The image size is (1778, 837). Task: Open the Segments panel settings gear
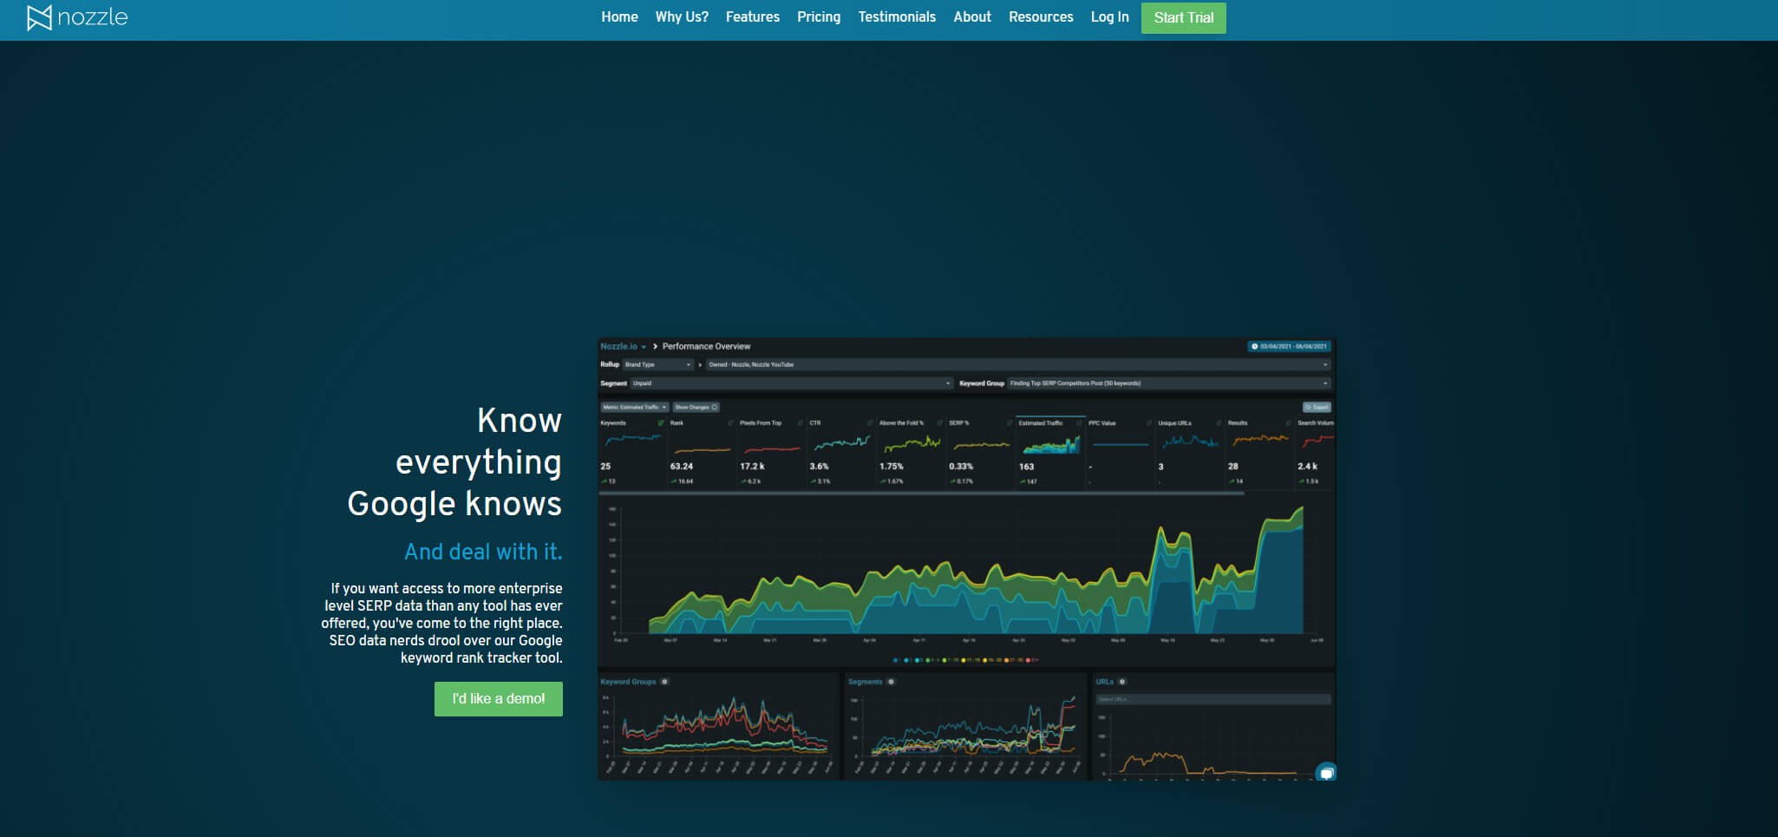891,682
